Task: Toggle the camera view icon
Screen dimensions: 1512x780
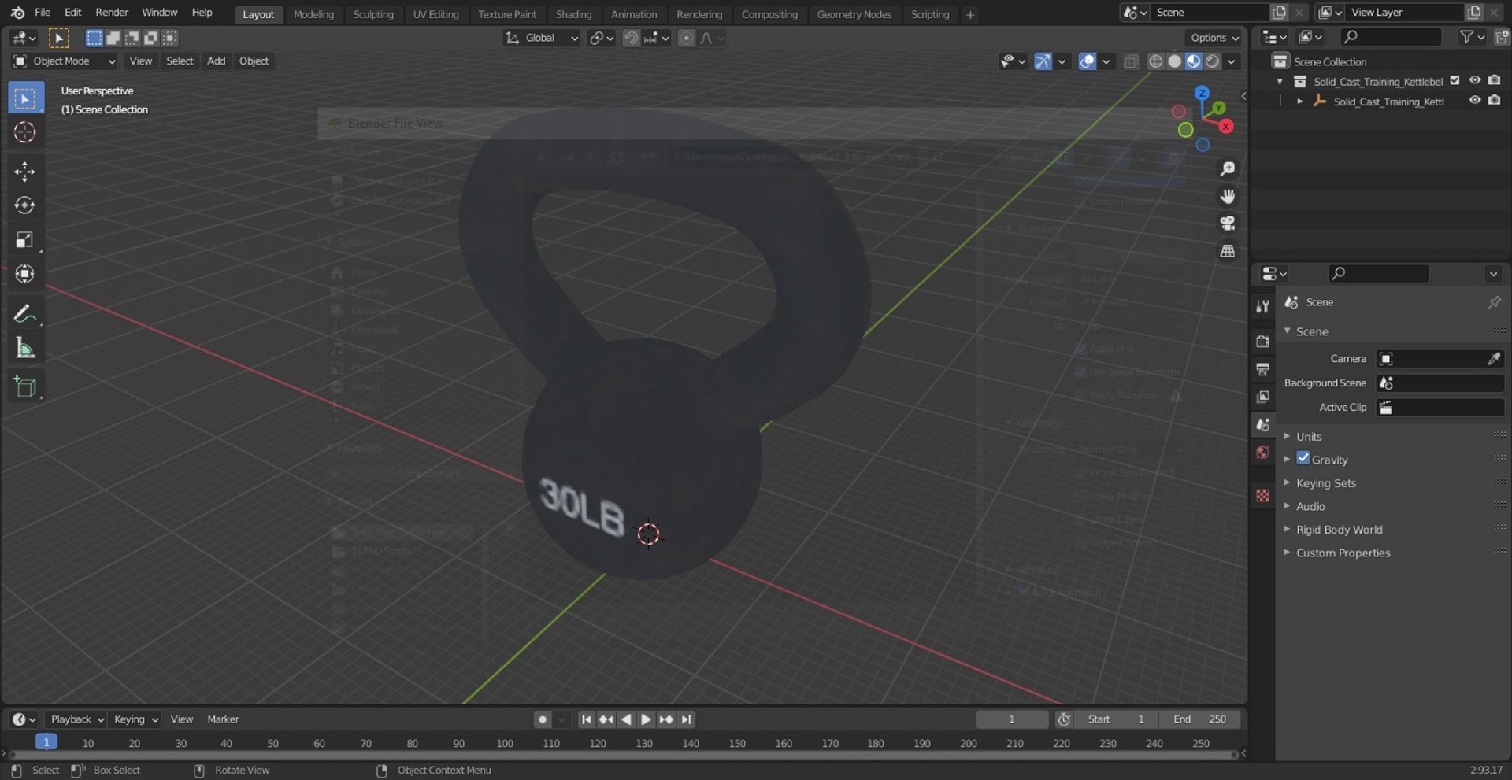Action: coord(1228,224)
